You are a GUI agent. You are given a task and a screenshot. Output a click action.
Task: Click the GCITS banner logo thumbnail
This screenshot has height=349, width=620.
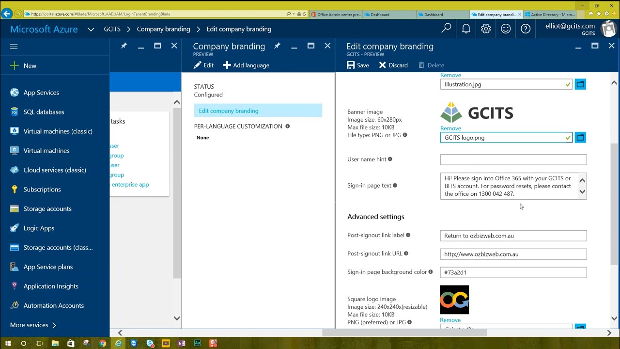[477, 112]
